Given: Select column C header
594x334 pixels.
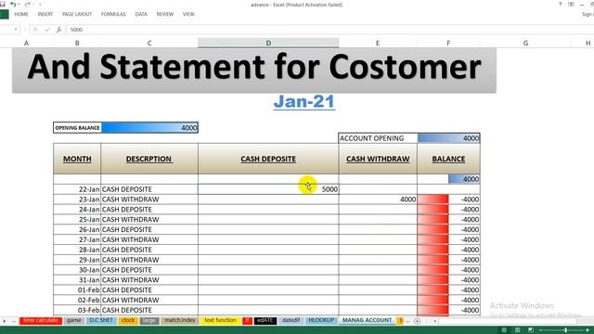Looking at the screenshot, I should click(x=149, y=44).
